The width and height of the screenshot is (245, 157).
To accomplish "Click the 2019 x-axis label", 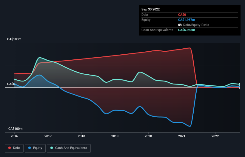I will click(115, 136).
